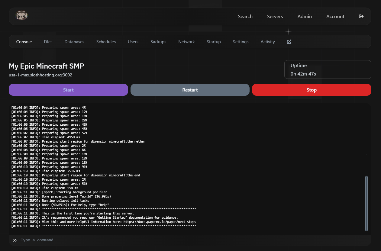381x251 pixels.
Task: View the Users tab
Action: [133, 42]
